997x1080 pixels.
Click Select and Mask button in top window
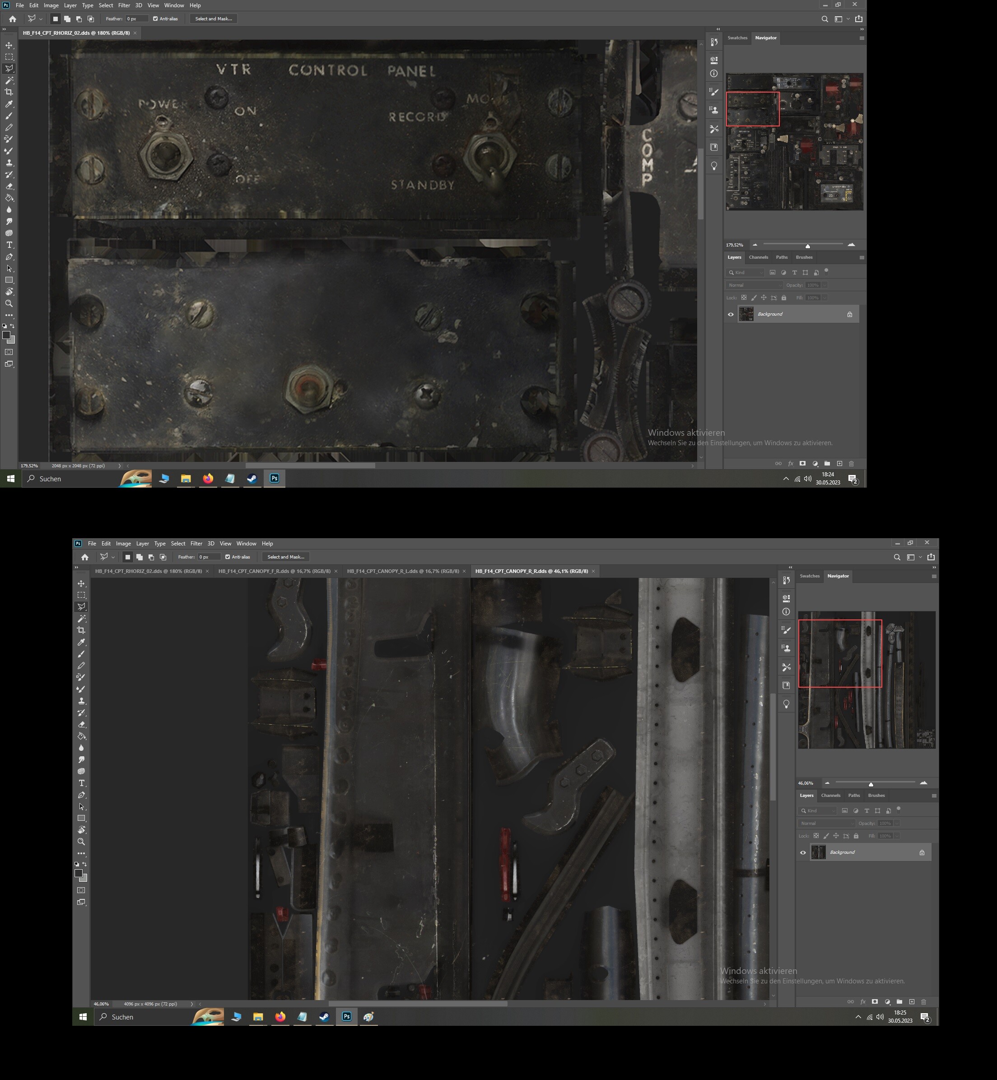[x=214, y=19]
